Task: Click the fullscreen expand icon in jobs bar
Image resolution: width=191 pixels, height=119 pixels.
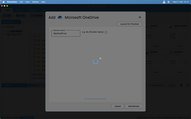Action: pos(188,85)
